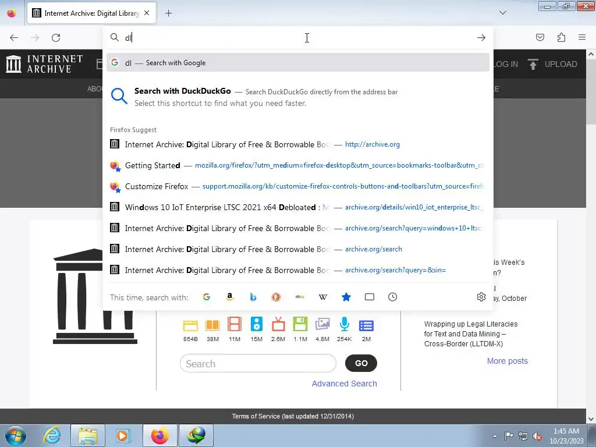Click the forward navigation arrow
The image size is (596, 447).
click(x=35, y=38)
